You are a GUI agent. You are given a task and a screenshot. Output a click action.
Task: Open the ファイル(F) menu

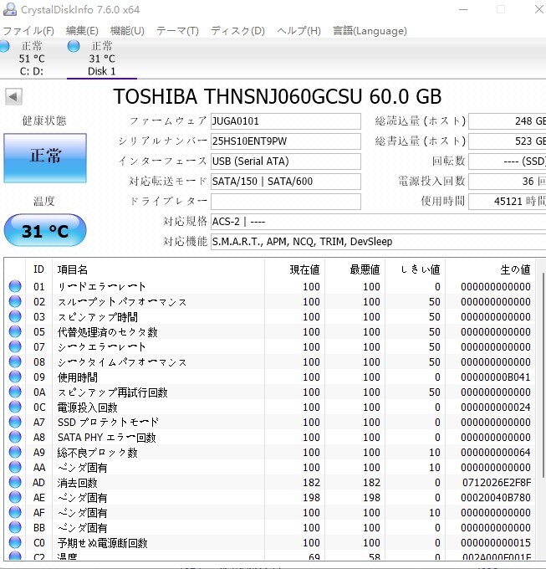pyautogui.click(x=28, y=31)
